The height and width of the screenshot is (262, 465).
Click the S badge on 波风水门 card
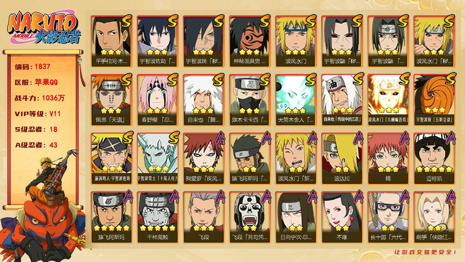(311, 21)
